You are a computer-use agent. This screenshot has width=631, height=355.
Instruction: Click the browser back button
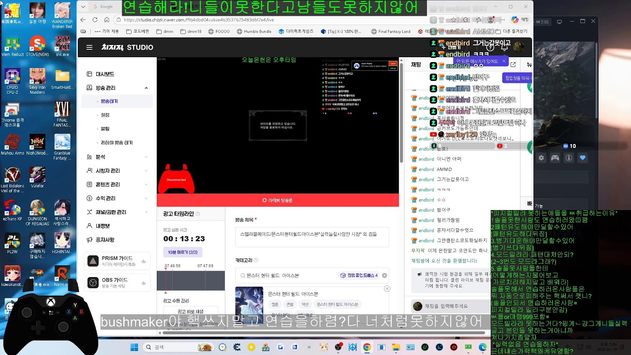(x=83, y=20)
